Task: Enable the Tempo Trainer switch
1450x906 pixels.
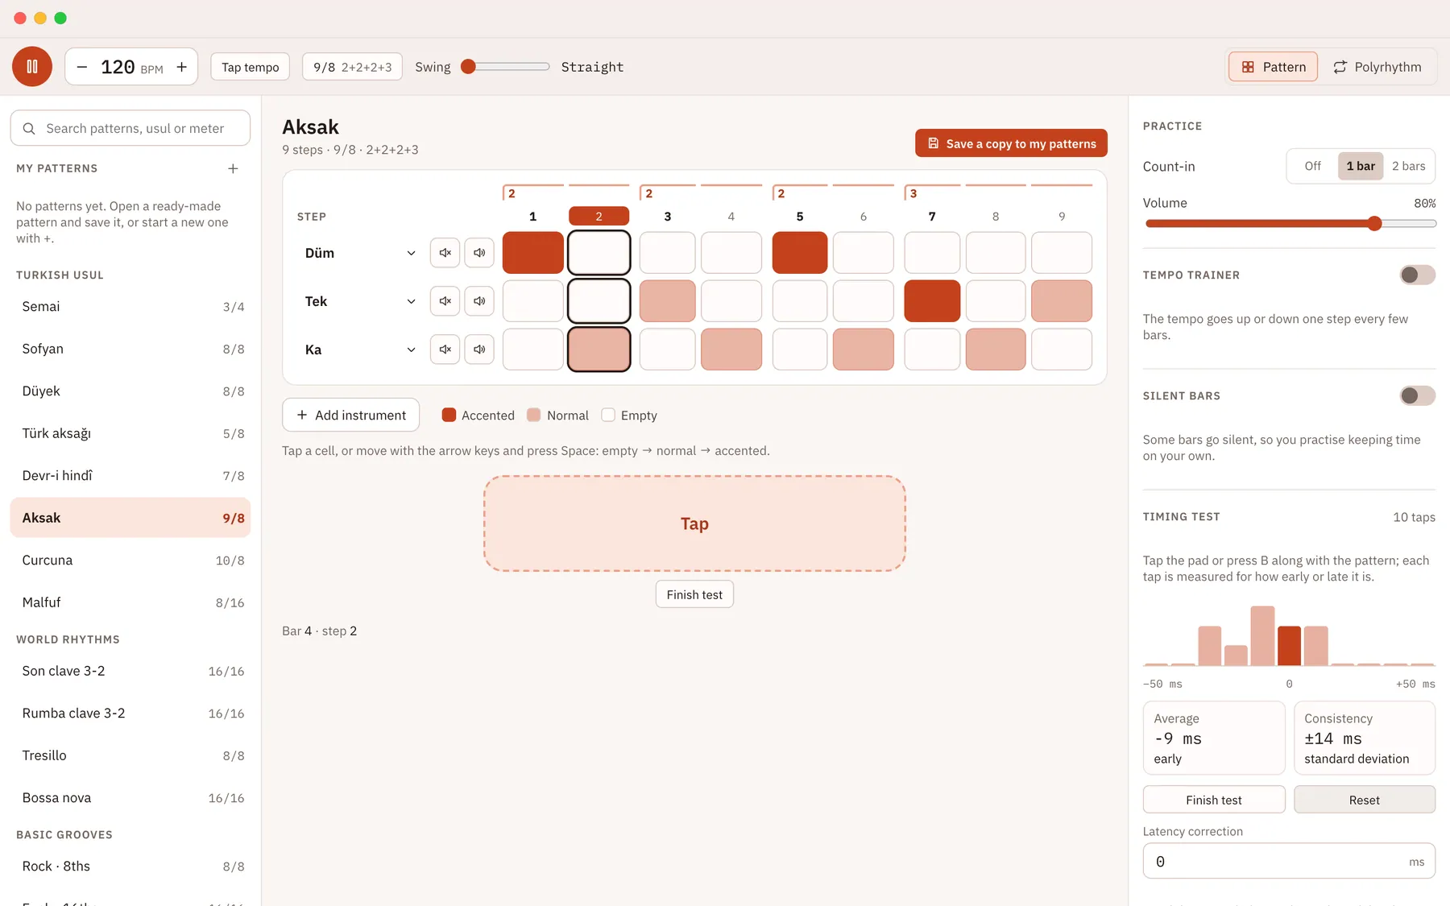Action: (x=1417, y=275)
